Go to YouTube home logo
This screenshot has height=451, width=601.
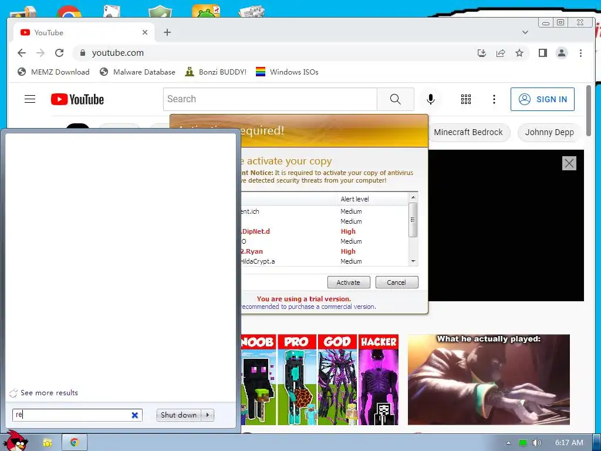click(x=77, y=99)
